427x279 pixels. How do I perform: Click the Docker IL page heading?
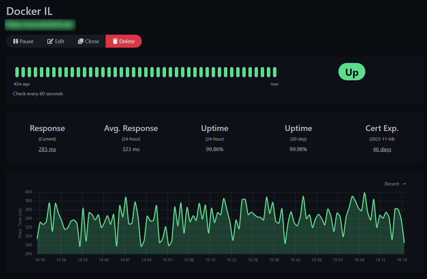tap(29, 11)
